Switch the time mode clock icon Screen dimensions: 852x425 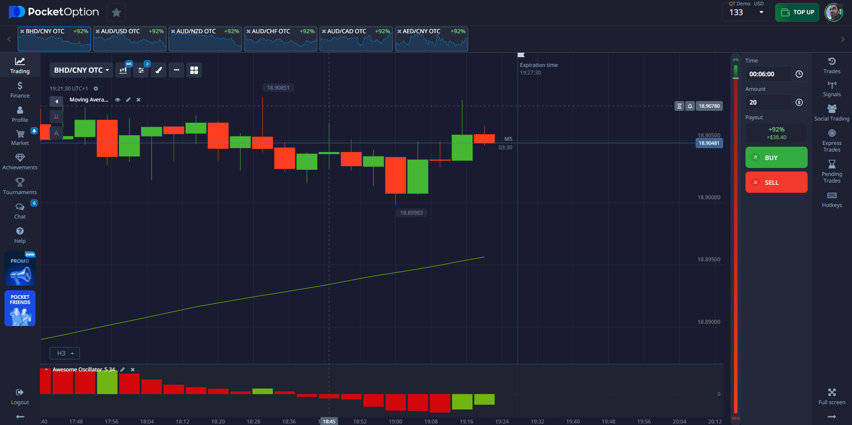799,74
